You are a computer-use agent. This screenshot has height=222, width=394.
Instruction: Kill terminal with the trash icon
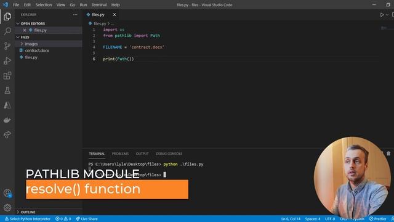388,154
